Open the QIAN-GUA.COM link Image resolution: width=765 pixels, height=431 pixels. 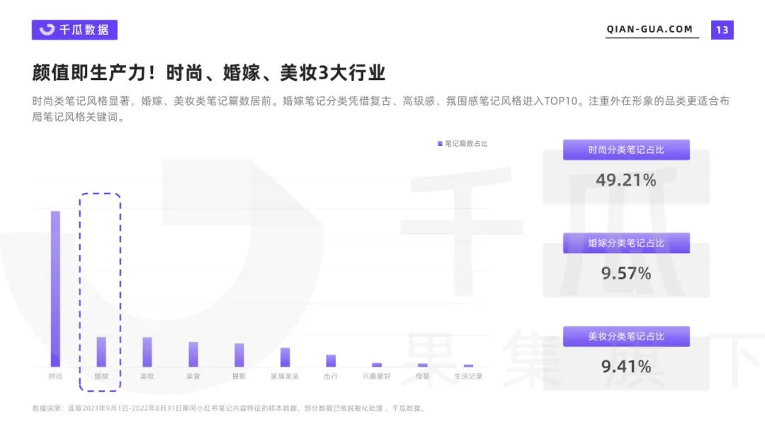pyautogui.click(x=650, y=29)
